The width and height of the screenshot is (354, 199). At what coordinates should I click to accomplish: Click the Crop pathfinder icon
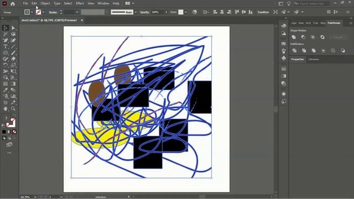pos(324,51)
